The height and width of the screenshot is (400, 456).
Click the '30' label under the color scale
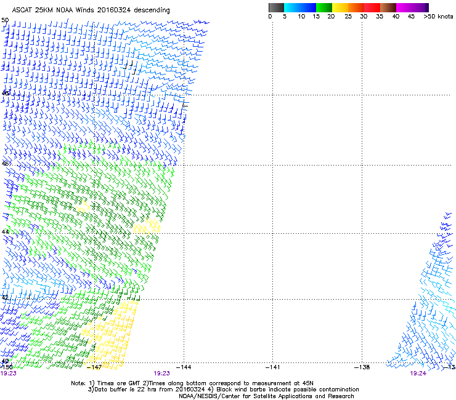(x=364, y=17)
